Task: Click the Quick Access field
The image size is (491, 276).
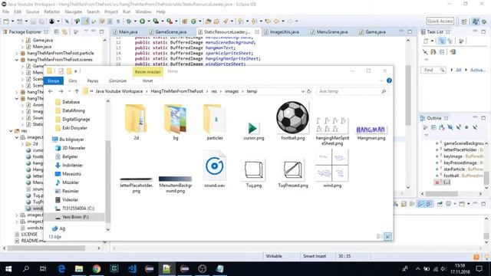Action: (440, 21)
